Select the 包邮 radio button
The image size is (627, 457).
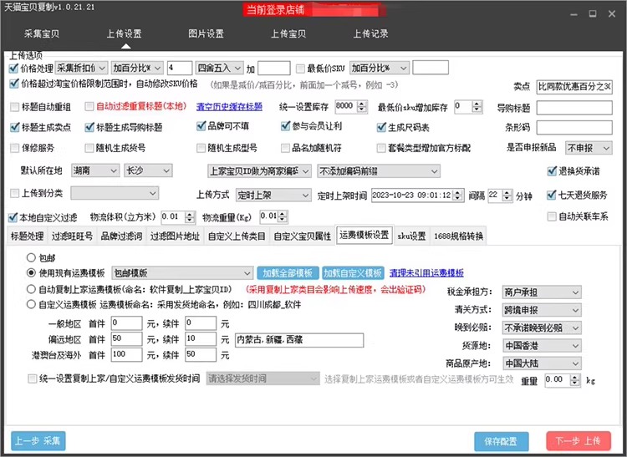(32, 259)
